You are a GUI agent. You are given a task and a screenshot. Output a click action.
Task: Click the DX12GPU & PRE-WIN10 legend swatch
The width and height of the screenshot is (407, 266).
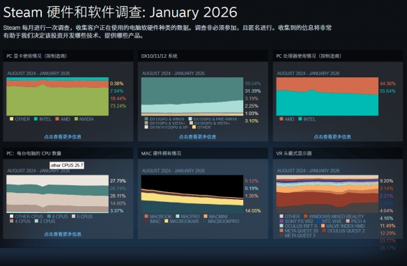[x=190, y=119]
